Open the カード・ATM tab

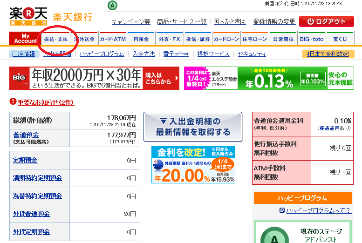click(113, 39)
